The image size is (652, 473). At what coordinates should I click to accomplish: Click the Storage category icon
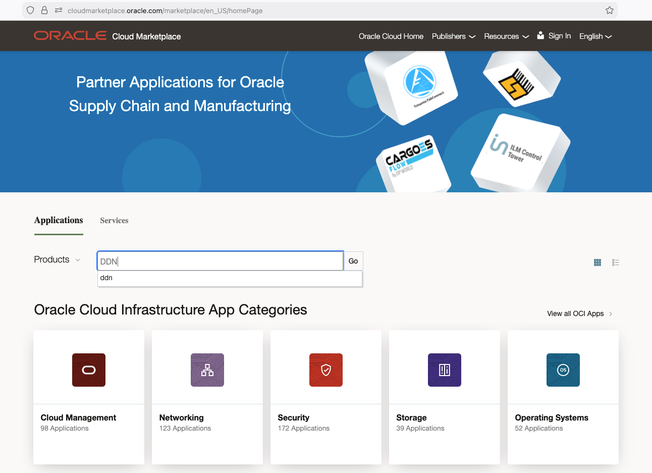(445, 370)
